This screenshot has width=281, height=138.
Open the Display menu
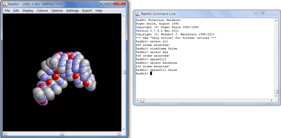28,11
